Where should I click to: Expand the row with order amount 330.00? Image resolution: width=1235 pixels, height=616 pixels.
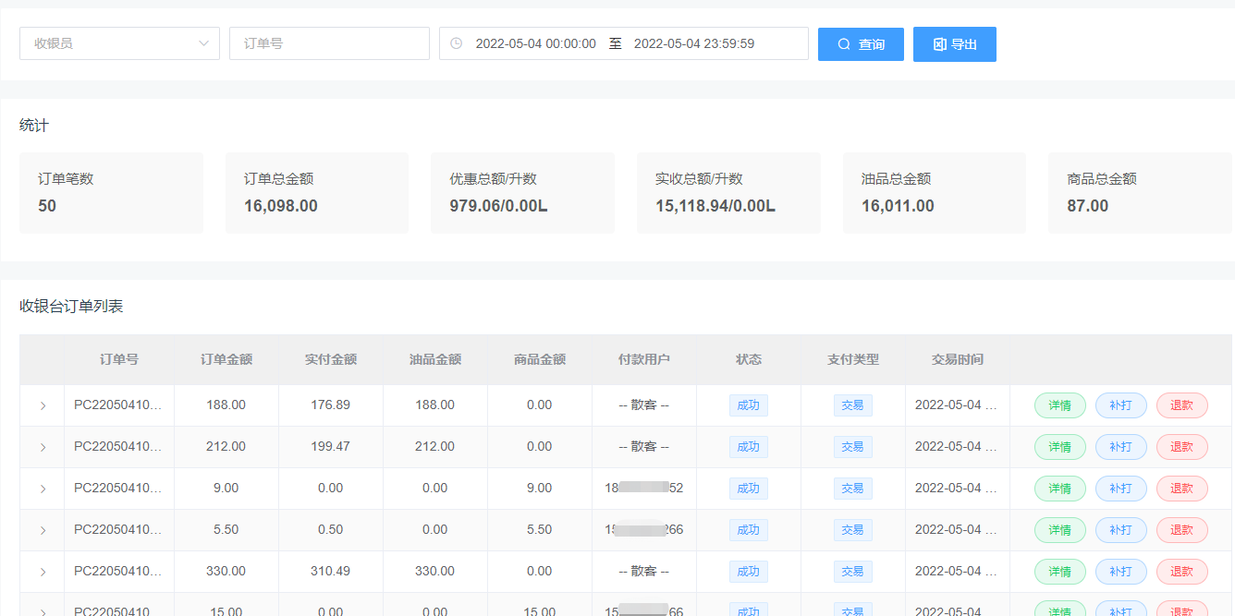(x=43, y=572)
